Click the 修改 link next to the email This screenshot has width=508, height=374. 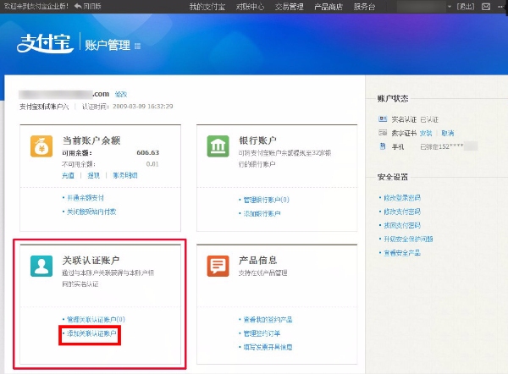121,94
